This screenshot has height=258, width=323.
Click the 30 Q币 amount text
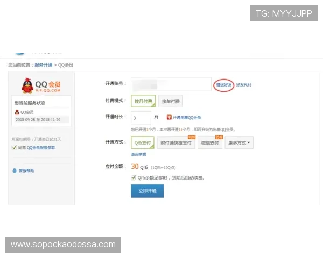tap(139, 167)
